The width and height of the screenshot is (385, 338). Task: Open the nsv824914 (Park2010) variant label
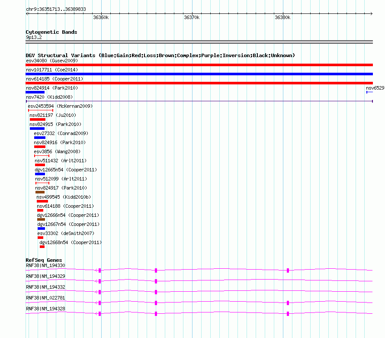(52, 88)
